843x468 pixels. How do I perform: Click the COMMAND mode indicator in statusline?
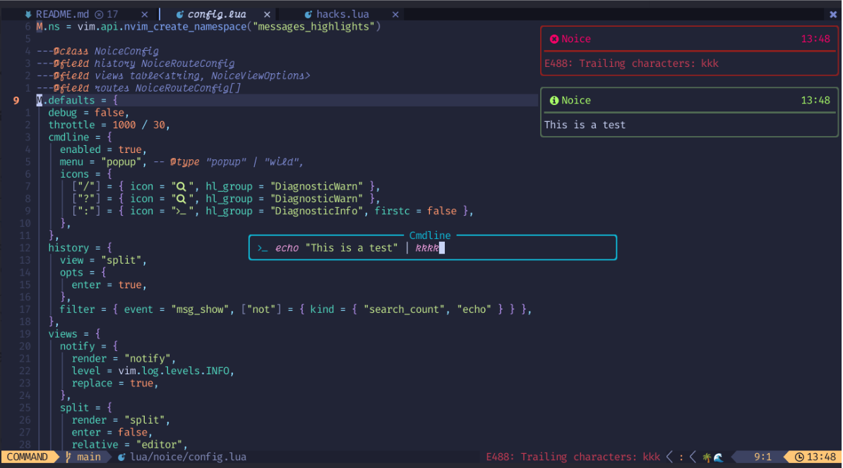pos(27,457)
